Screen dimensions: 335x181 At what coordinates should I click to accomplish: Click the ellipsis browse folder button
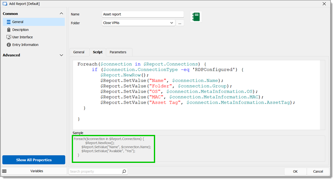pos(180,23)
